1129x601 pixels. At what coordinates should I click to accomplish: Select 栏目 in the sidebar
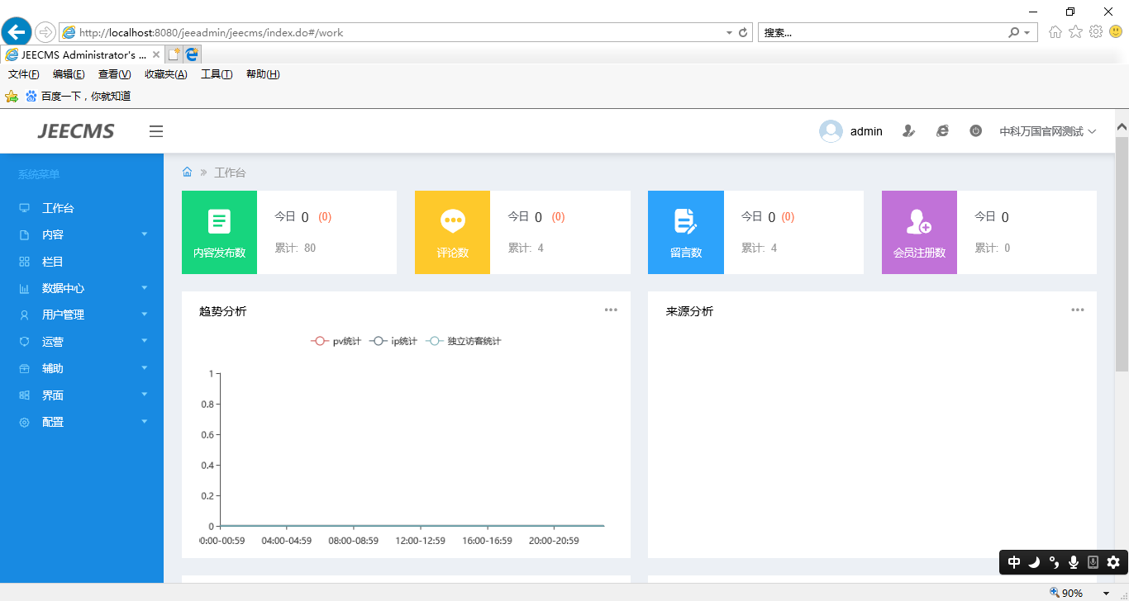pos(53,262)
